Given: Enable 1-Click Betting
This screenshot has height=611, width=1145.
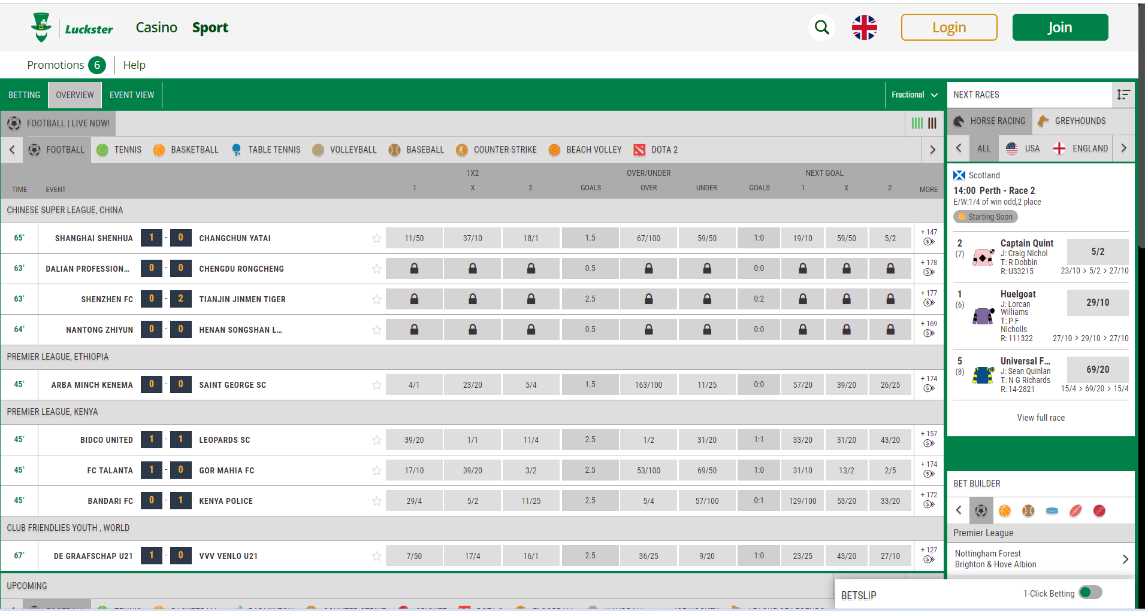Looking at the screenshot, I should pos(1088,593).
